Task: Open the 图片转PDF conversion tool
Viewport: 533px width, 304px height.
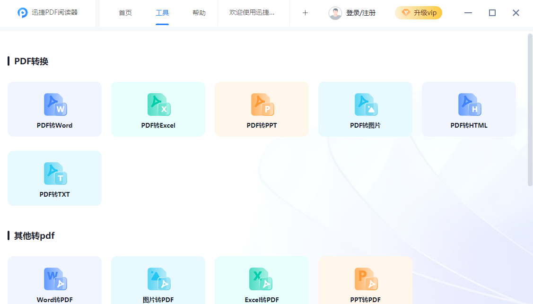Action: 158,279
